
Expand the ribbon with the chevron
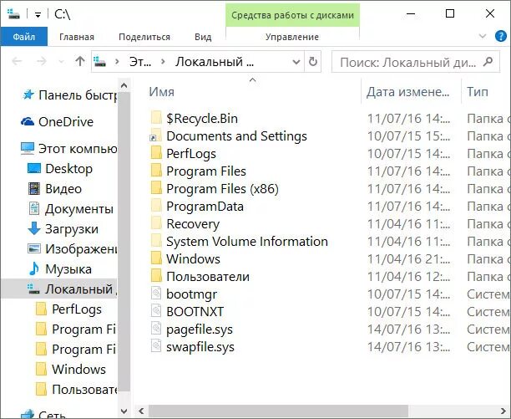(483, 36)
